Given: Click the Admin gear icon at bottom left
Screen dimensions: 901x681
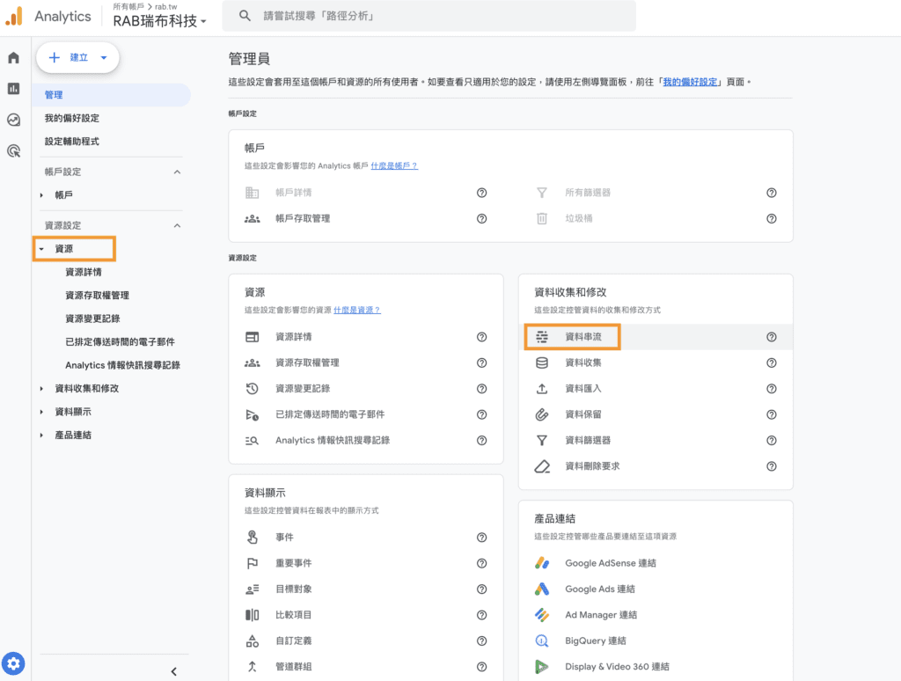Looking at the screenshot, I should pyautogui.click(x=13, y=663).
